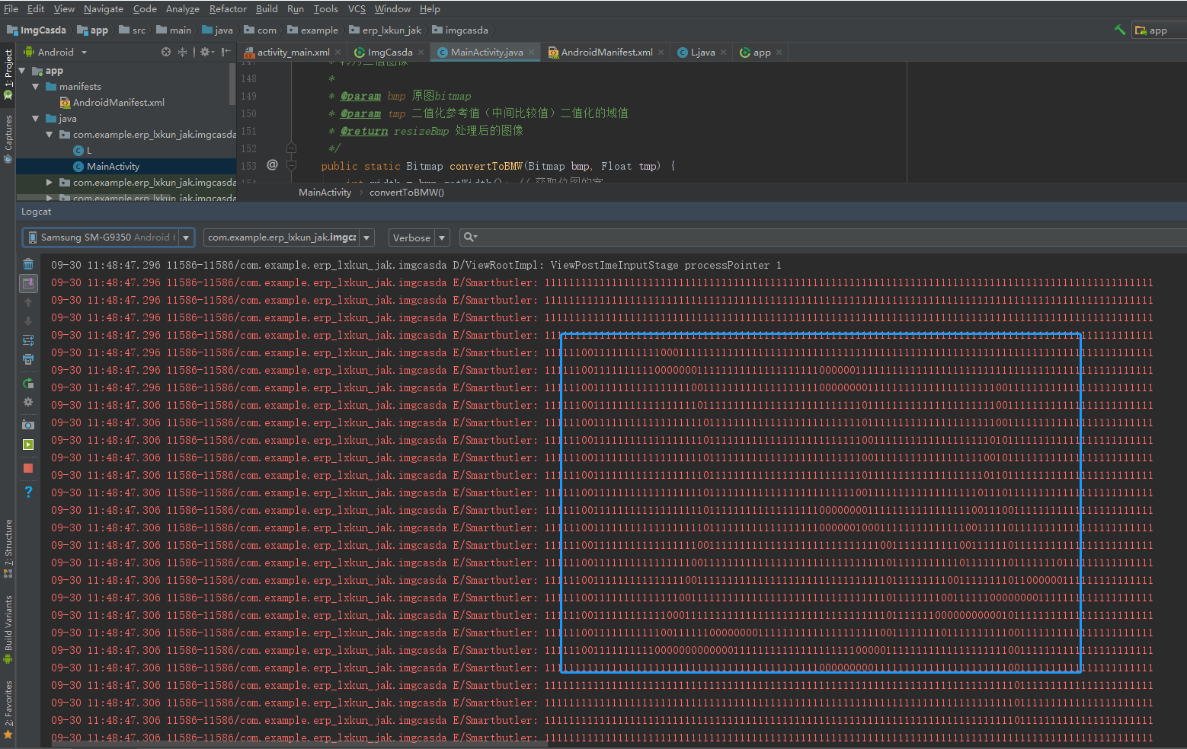This screenshot has width=1187, height=749.
Task: Clear logcat with the trash icon
Action: [28, 264]
